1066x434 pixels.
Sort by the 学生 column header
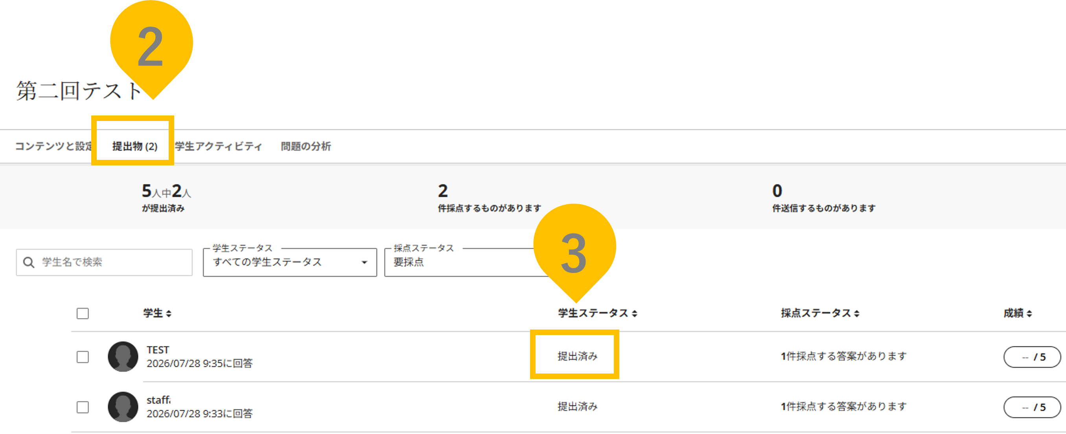point(157,313)
